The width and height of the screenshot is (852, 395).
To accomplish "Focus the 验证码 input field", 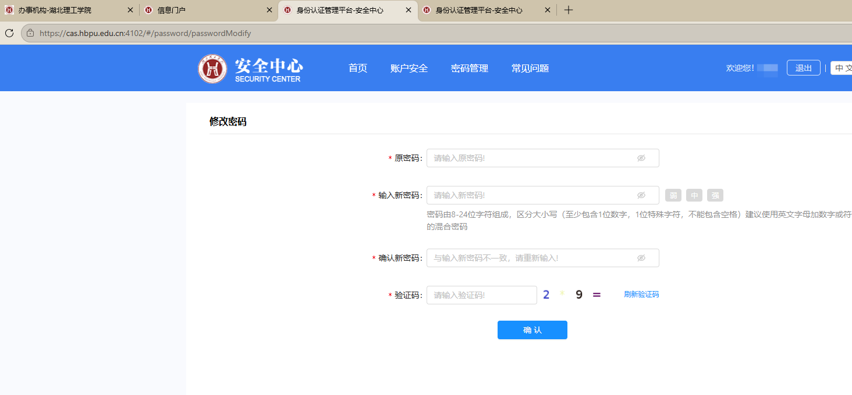I will tap(482, 295).
